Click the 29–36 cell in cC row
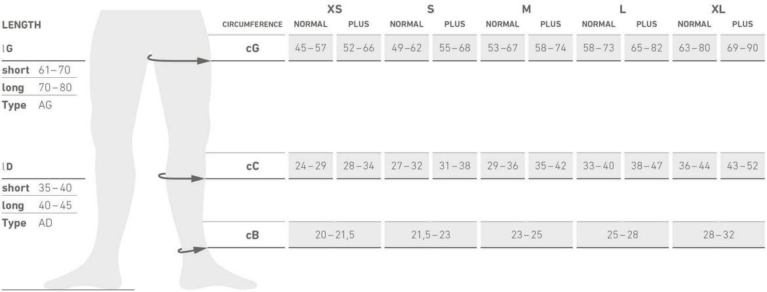The height and width of the screenshot is (292, 767). pos(503,166)
